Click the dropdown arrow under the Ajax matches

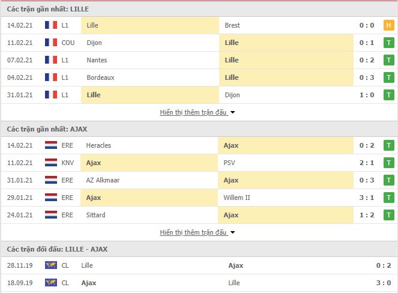[232, 232]
